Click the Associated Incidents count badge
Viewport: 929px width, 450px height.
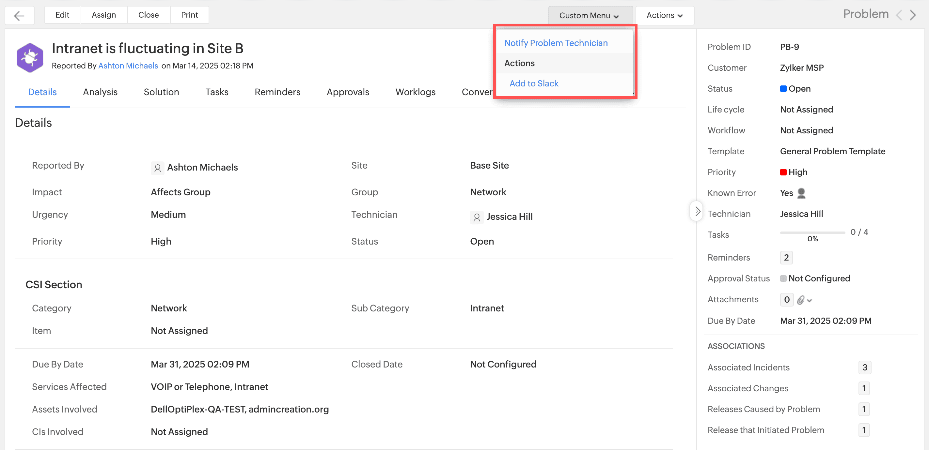[864, 367]
